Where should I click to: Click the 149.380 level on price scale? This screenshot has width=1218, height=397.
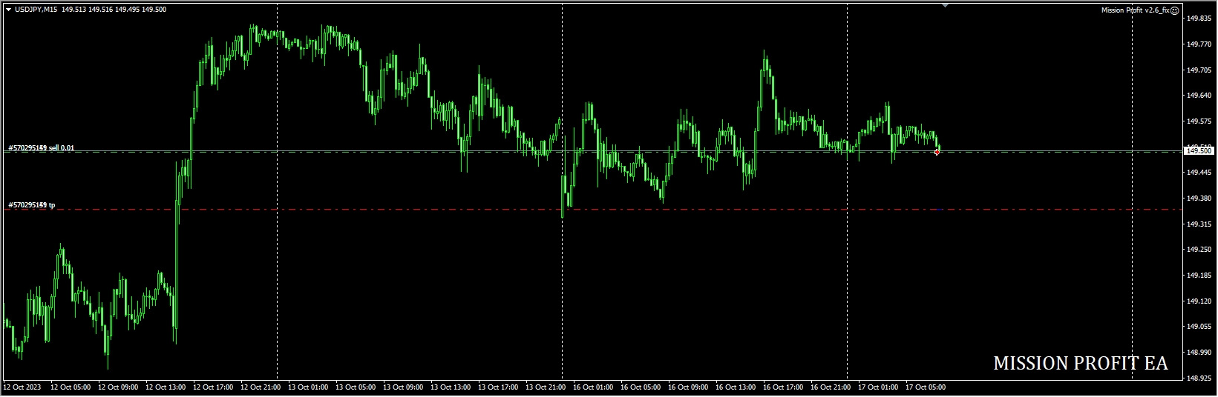[x=1199, y=198]
